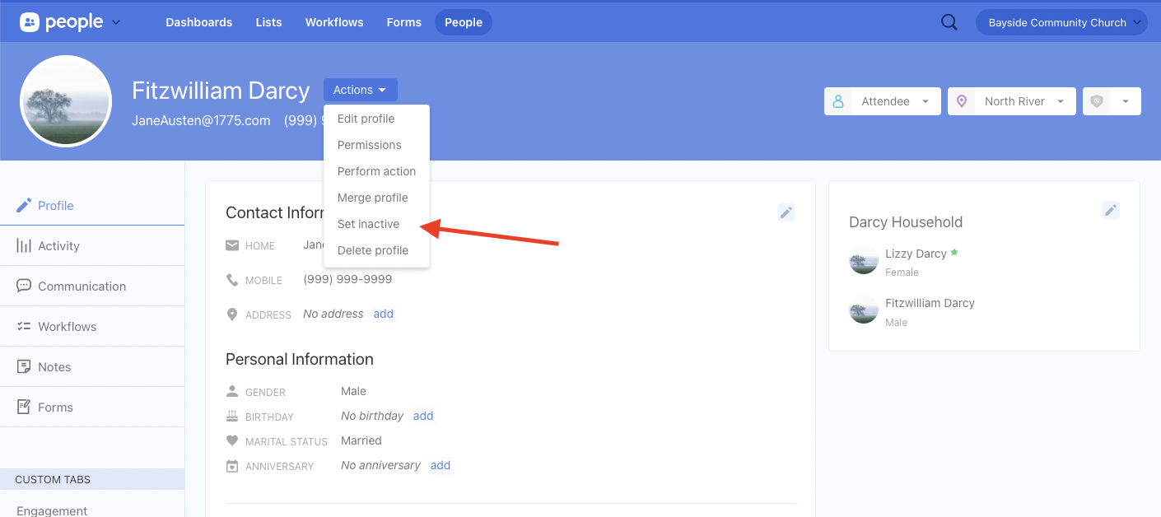Open the Workflows sidebar section
The image size is (1161, 517).
[67, 326]
